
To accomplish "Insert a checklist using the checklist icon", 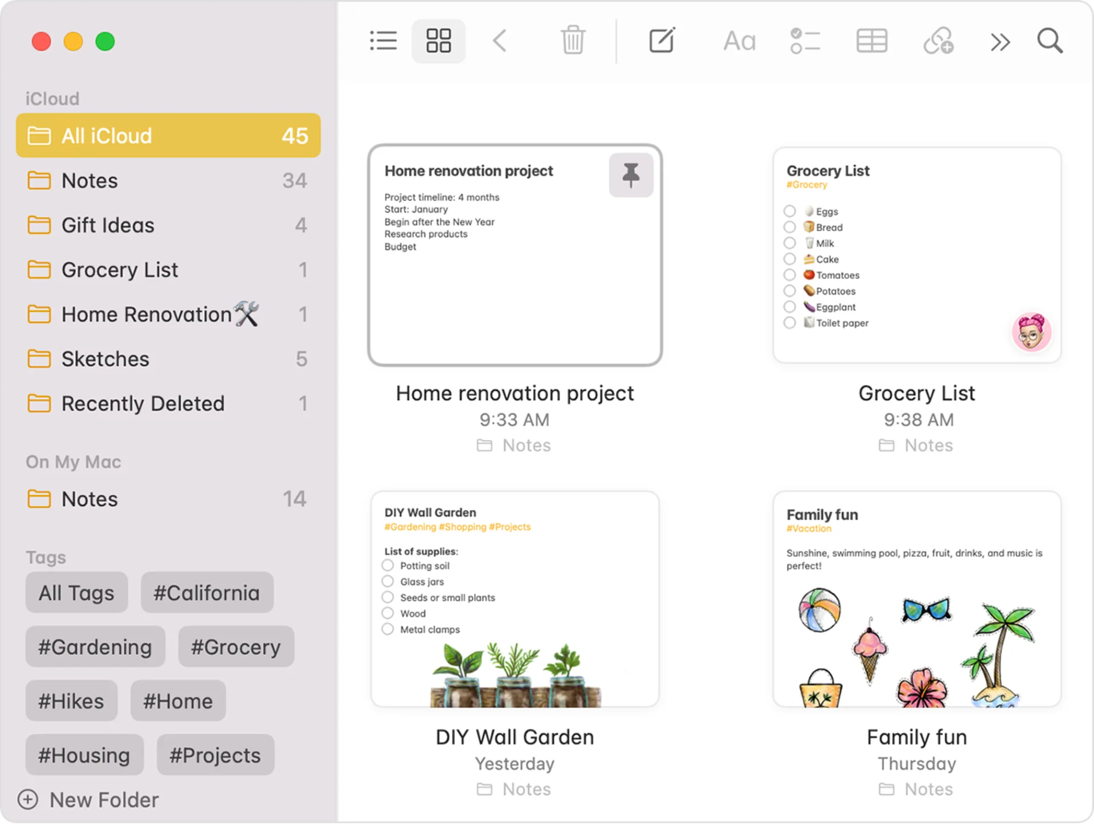I will [805, 40].
